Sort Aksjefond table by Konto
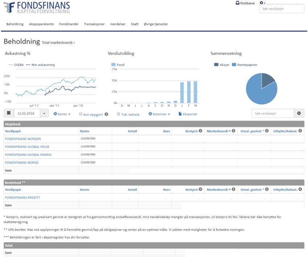Screen dimensions: 308x260 pos(85,131)
